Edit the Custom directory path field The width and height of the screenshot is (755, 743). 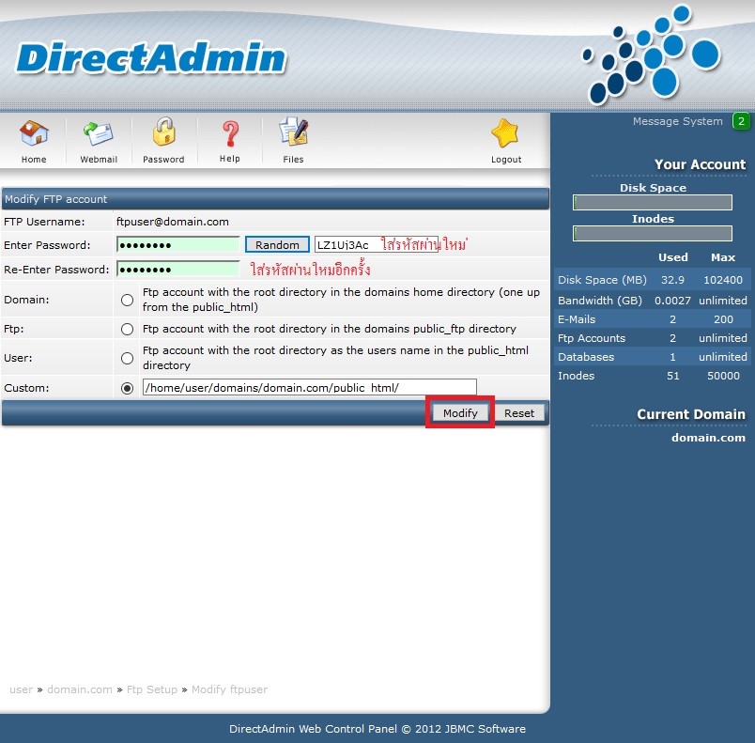point(310,388)
